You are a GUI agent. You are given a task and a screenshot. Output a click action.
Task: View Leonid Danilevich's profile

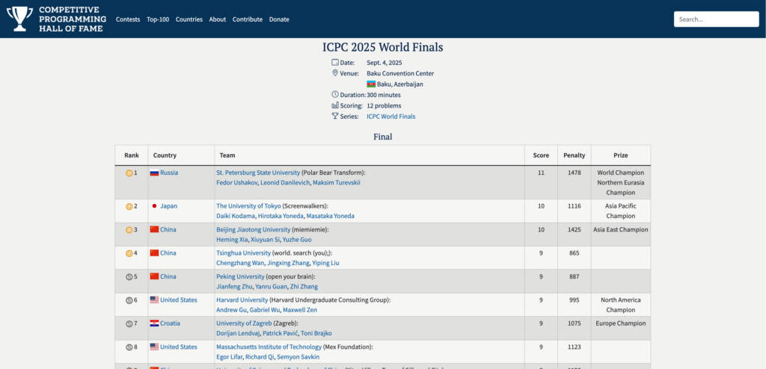pos(285,182)
